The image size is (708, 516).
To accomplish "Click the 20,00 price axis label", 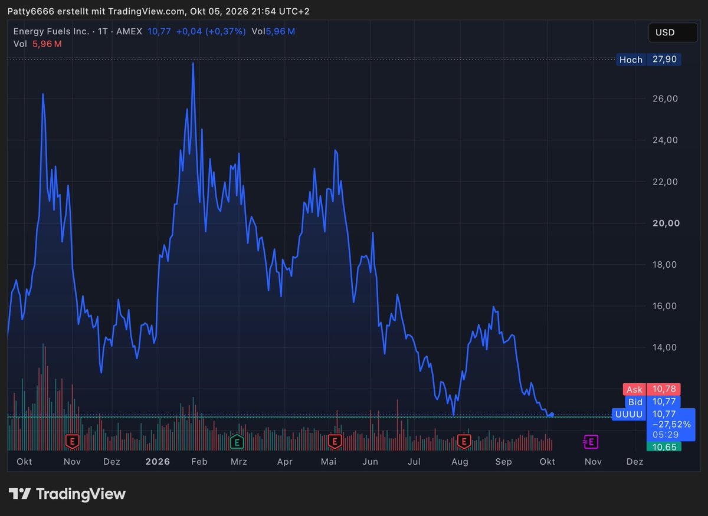I will (x=666, y=223).
